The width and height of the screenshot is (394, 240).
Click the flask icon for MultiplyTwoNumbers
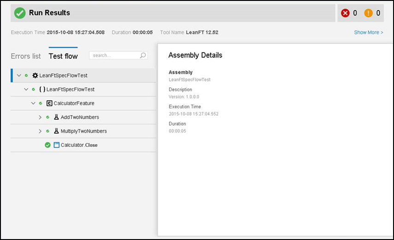56,131
